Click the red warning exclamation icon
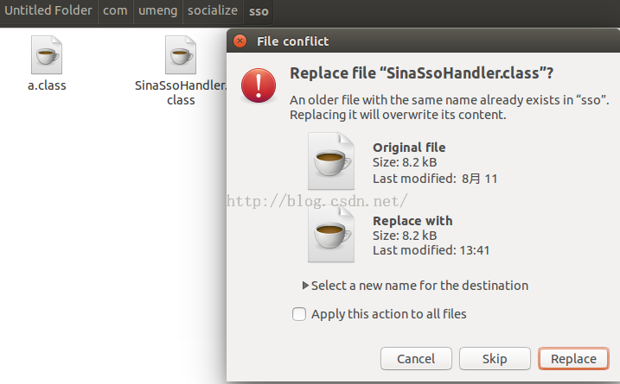The width and height of the screenshot is (620, 384). (259, 85)
